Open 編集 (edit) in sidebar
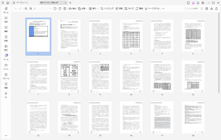The height and width of the screenshot is (140, 221). pyautogui.click(x=6, y=29)
